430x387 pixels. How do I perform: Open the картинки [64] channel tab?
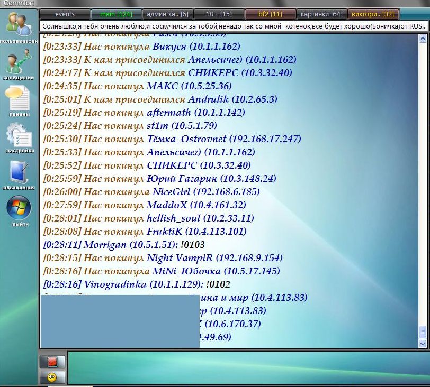(321, 14)
